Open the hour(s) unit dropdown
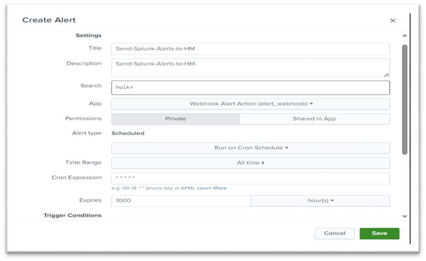 pyautogui.click(x=320, y=200)
